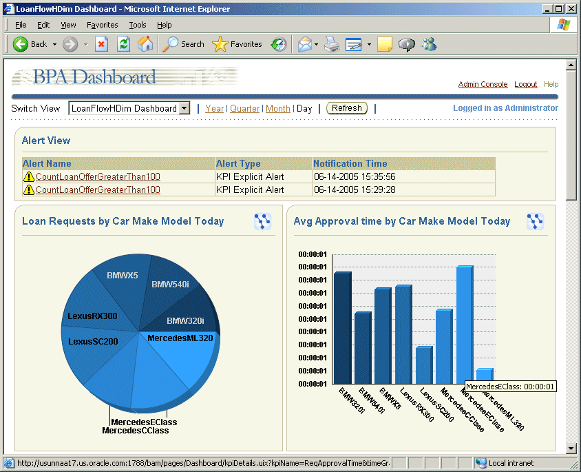Click the page icon in the status bar
Screen dimensions: 581x472
point(9,463)
